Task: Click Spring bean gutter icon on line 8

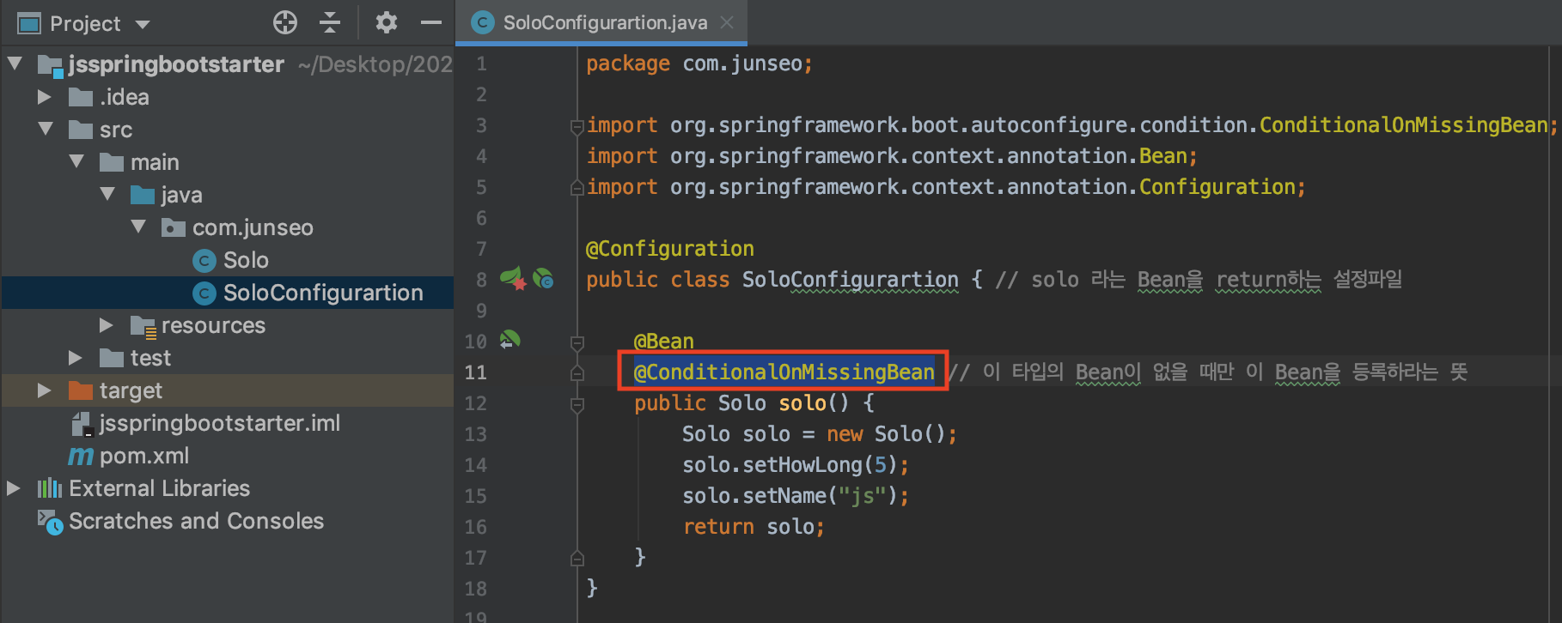Action: 513,278
